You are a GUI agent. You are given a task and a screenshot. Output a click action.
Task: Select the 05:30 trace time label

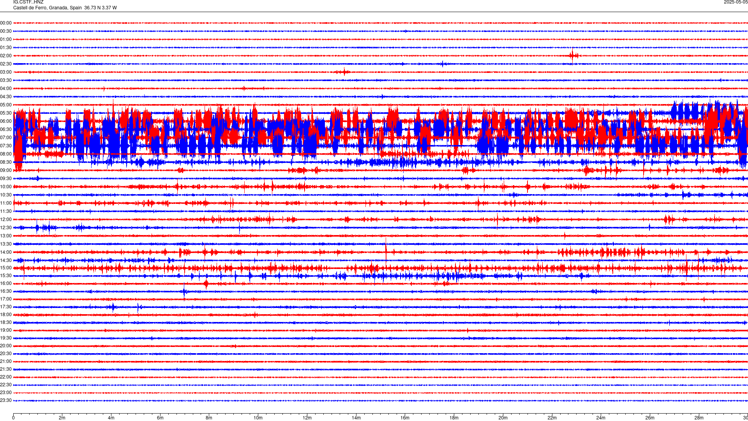(x=6, y=113)
